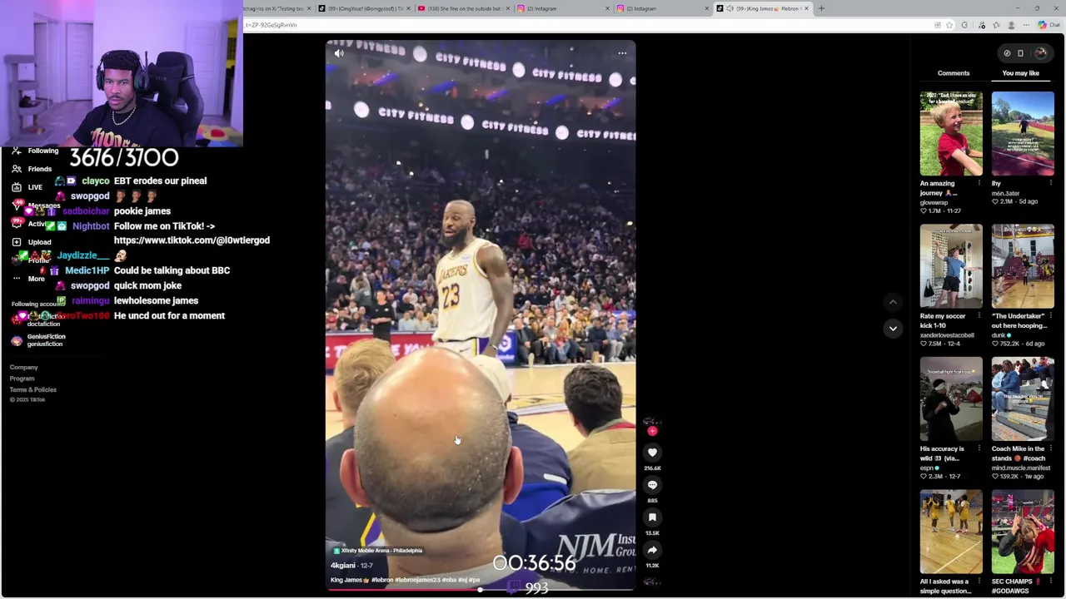Viewport: 1066px width, 599px height.
Task: Click the phone icon in top-right pill
Action: click(x=1020, y=53)
